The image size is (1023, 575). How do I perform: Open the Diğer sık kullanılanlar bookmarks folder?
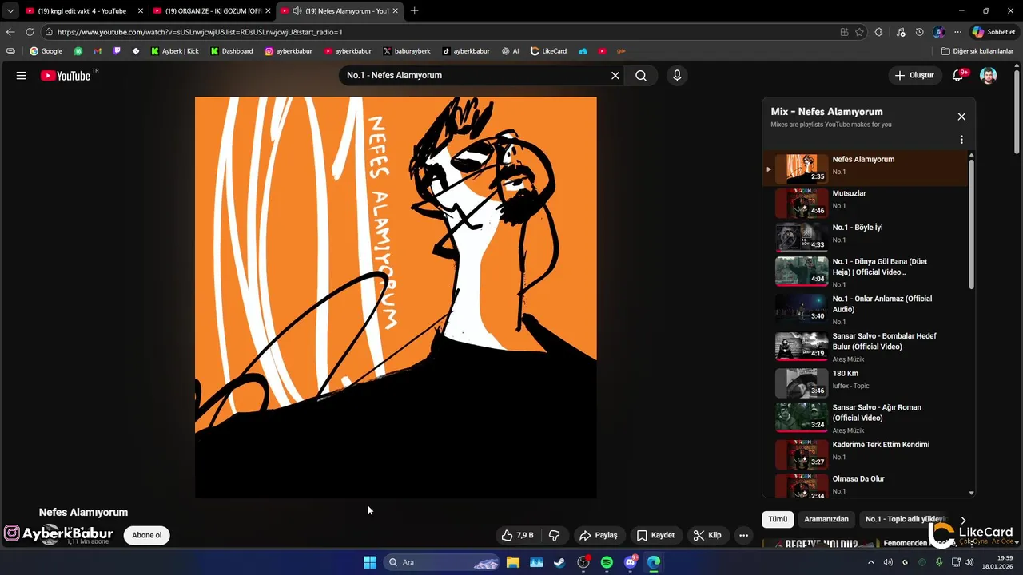[977, 51]
